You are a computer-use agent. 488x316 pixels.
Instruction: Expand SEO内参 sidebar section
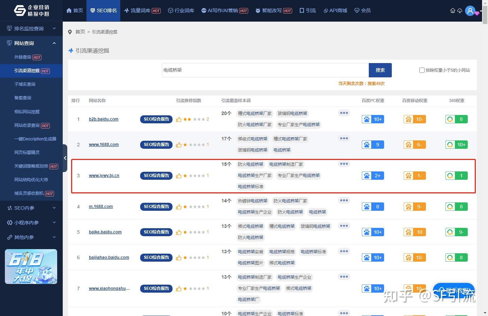tap(31, 208)
